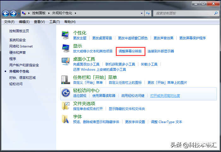Select 外观和个性化 in sidebar
221x152 pixels.
pyautogui.click(x=19, y=71)
